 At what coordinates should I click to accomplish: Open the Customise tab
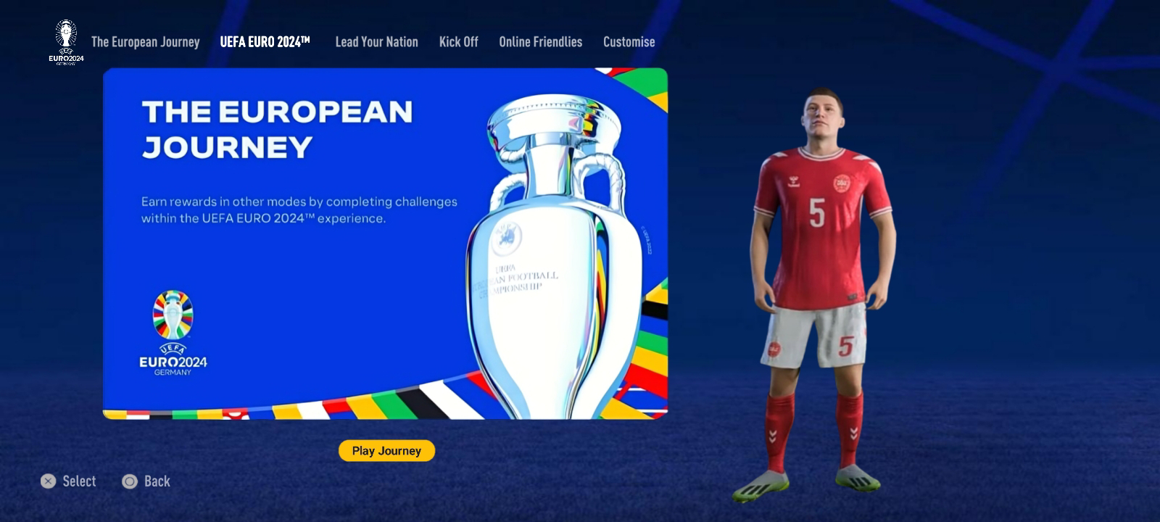pos(629,42)
